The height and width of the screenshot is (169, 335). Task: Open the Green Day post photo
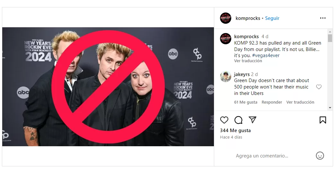[x=108, y=87]
